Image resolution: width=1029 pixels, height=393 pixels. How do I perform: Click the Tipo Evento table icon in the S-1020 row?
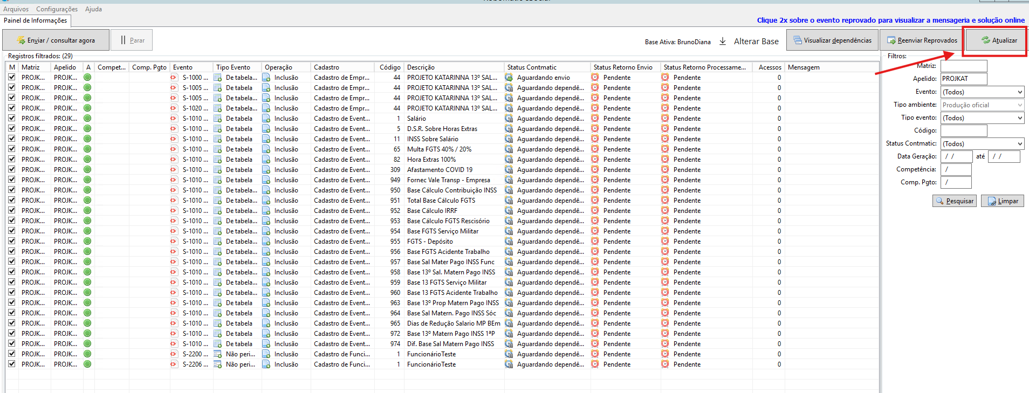tap(218, 108)
